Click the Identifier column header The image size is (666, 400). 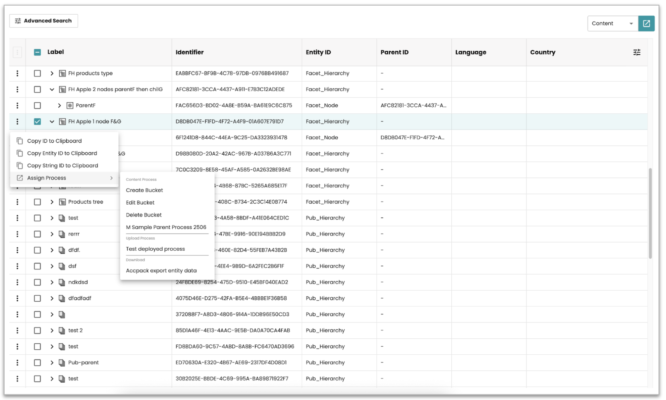(x=190, y=52)
